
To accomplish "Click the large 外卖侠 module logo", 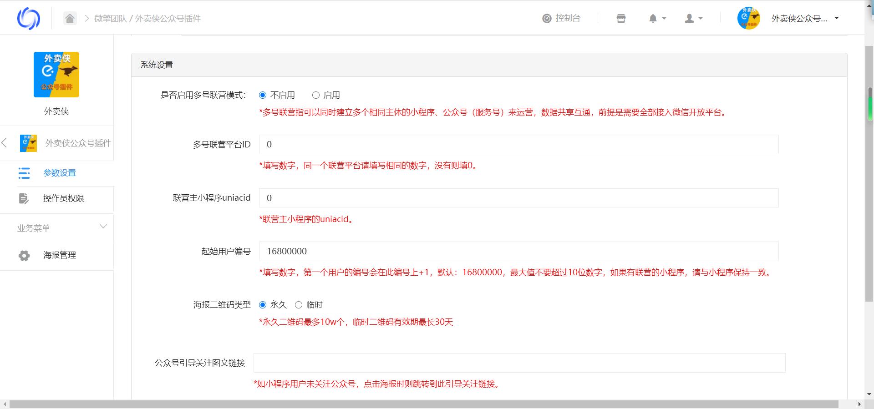I will [56, 75].
